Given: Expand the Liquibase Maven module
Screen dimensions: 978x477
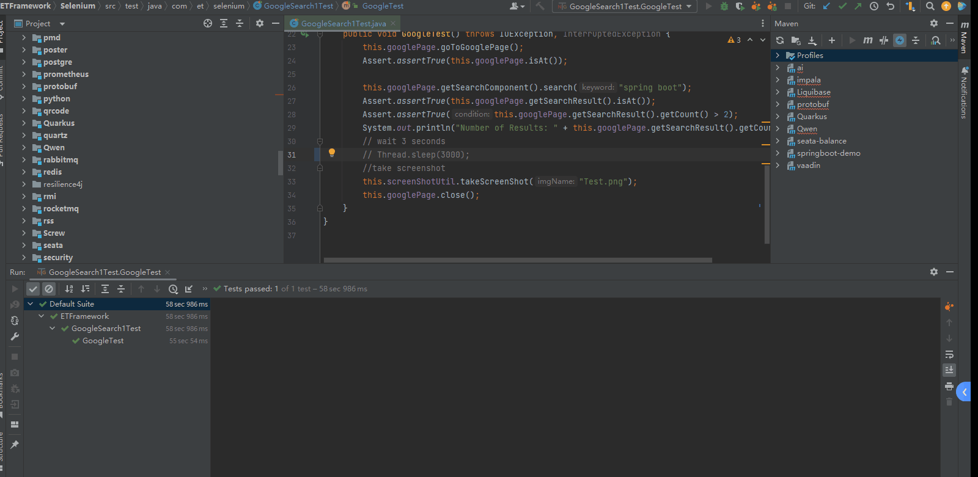Looking at the screenshot, I should pyautogui.click(x=778, y=92).
